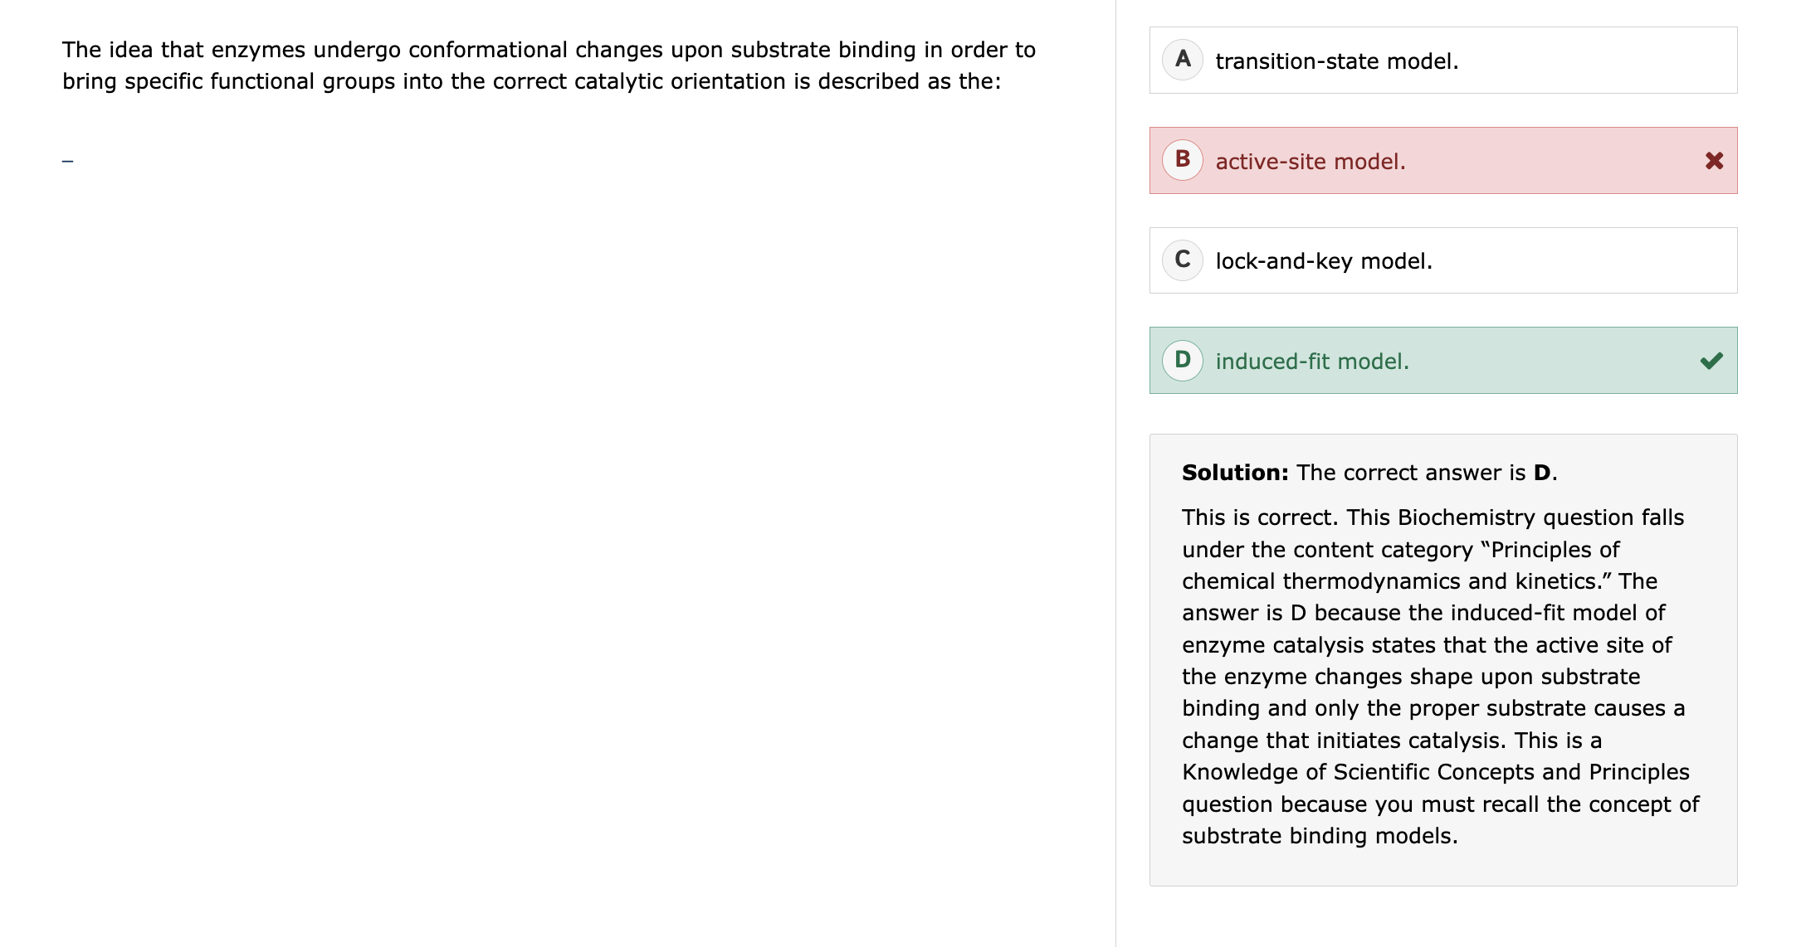Image resolution: width=1806 pixels, height=947 pixels.
Task: Click the circled letter A badge
Action: [x=1183, y=60]
